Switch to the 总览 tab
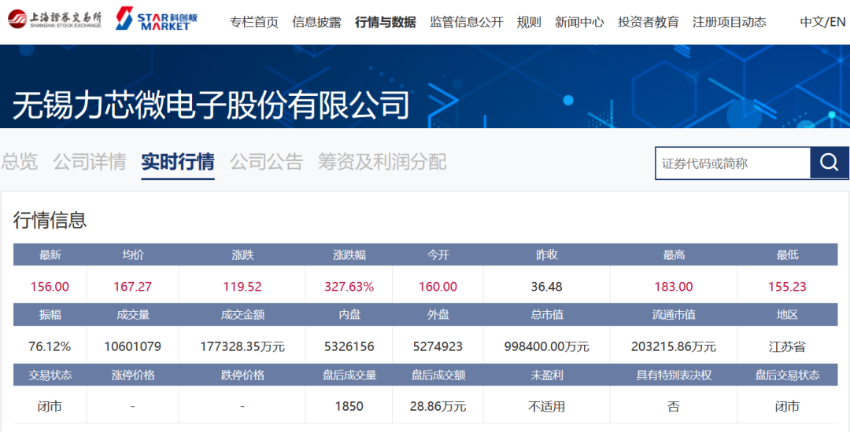 (20, 162)
